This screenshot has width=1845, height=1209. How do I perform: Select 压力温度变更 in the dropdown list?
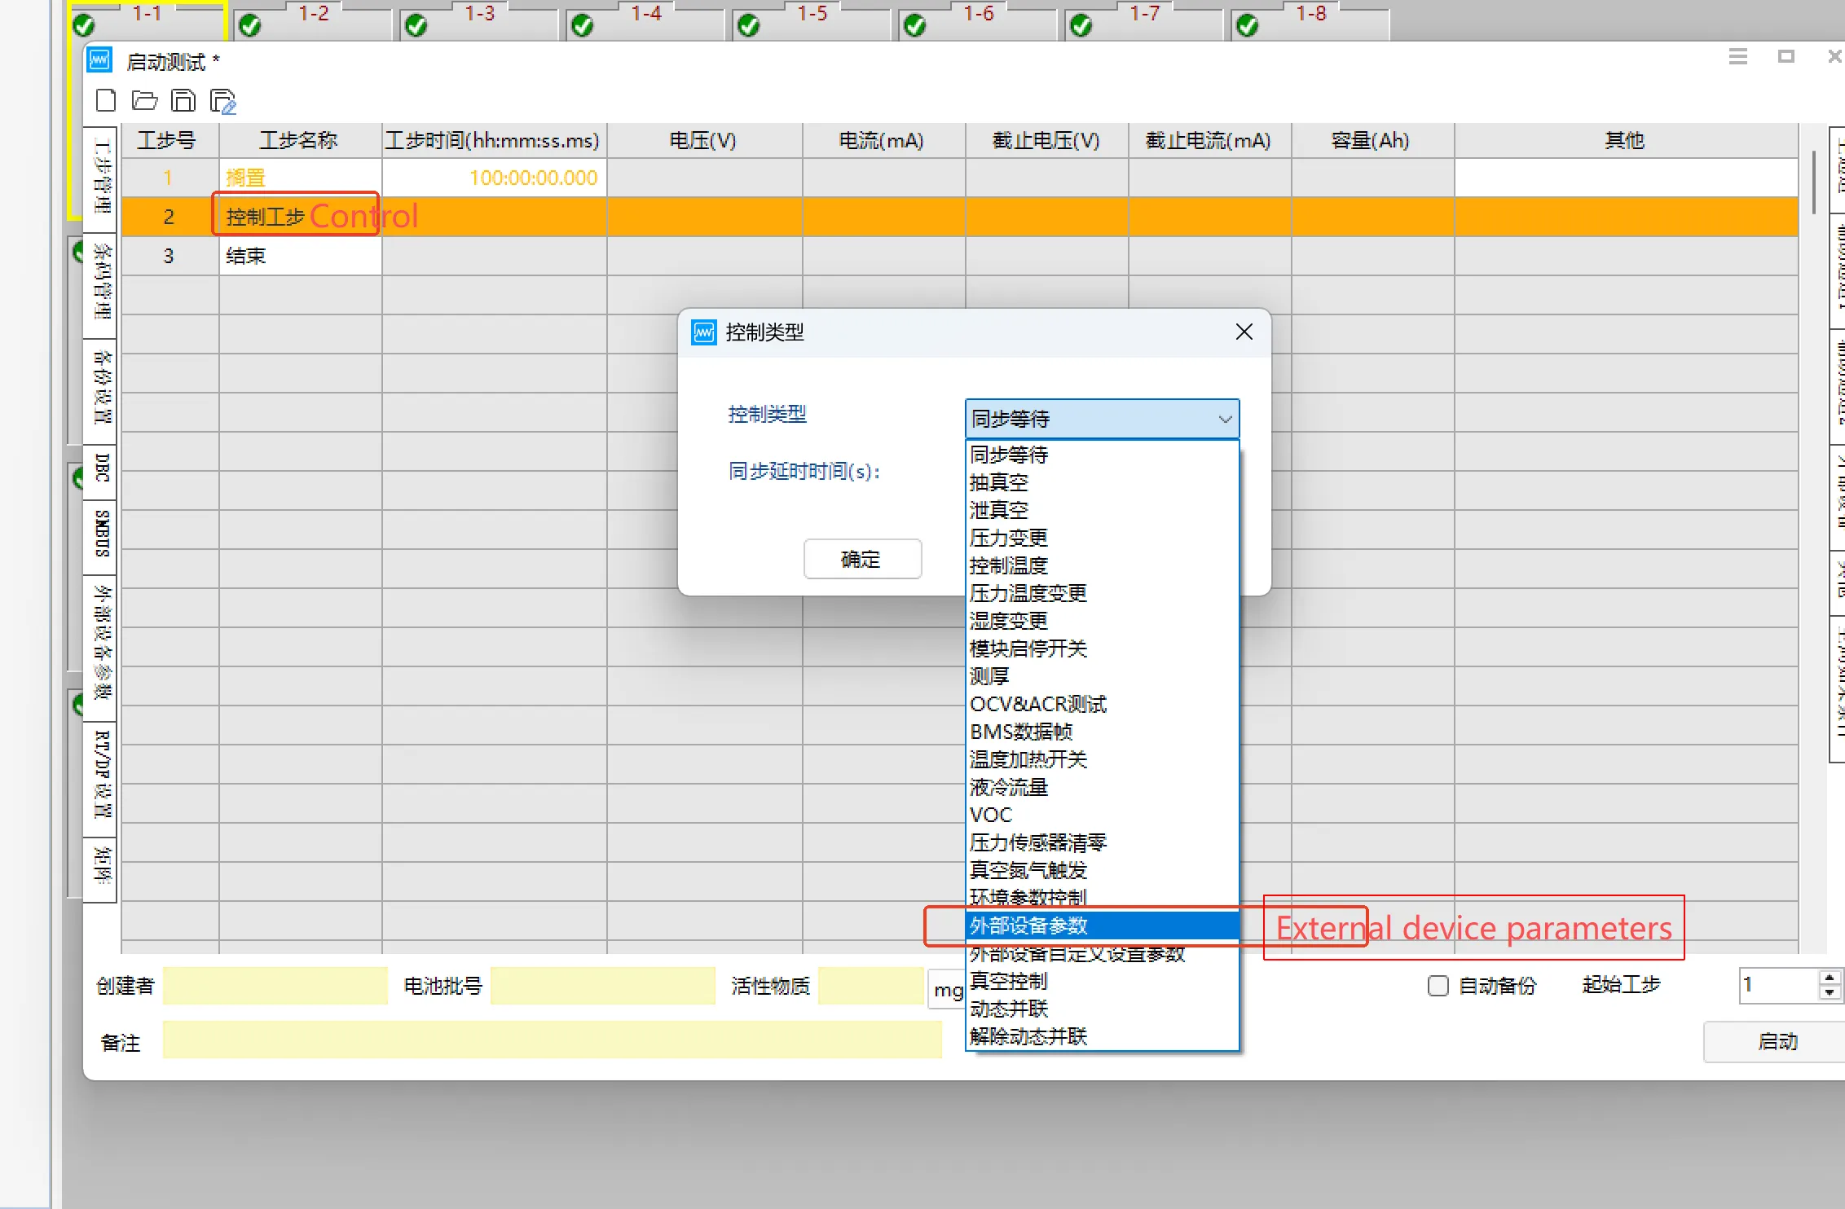coord(1102,593)
